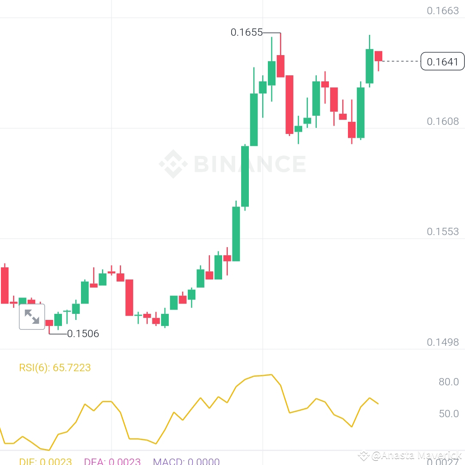Tap the expand-to-fullscreen chart icon
This screenshot has width=465, height=465.
click(x=32, y=317)
